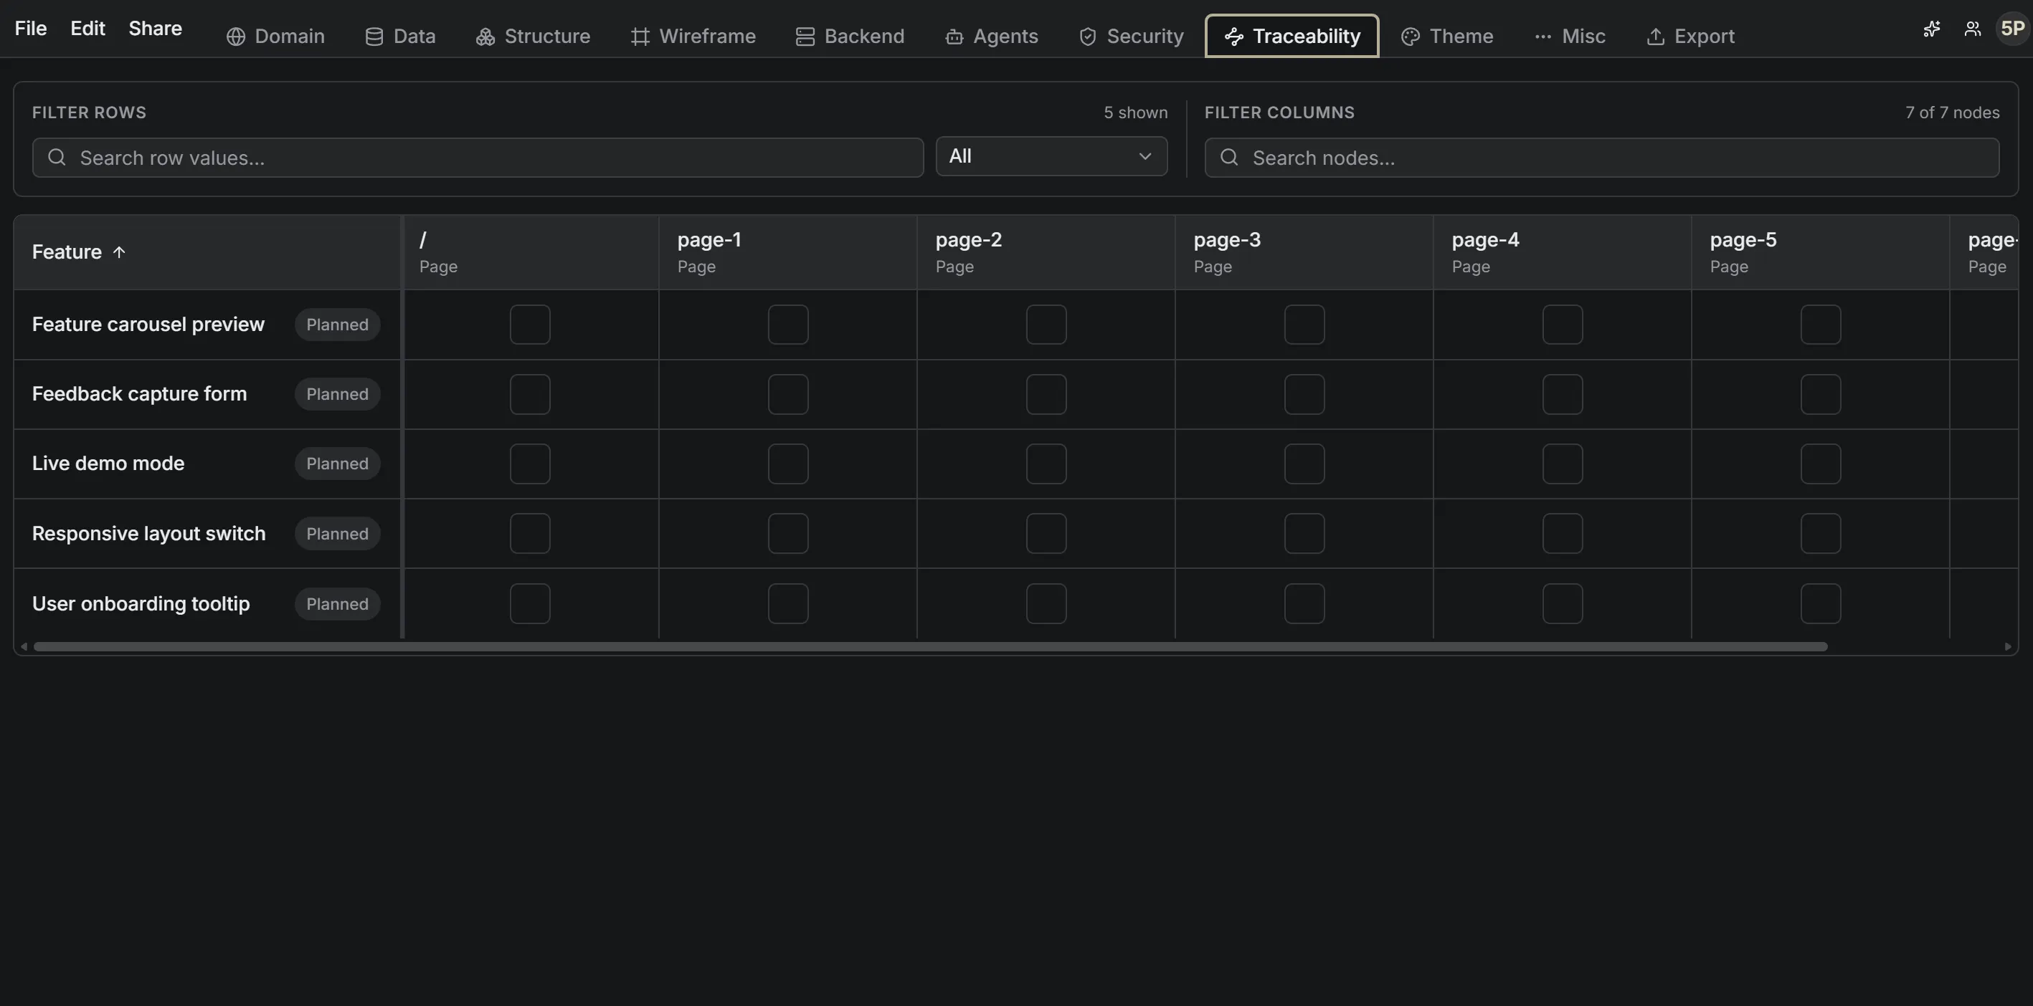Viewport: 2033px width, 1006px height.
Task: Click the Backend server icon
Action: tap(805, 37)
